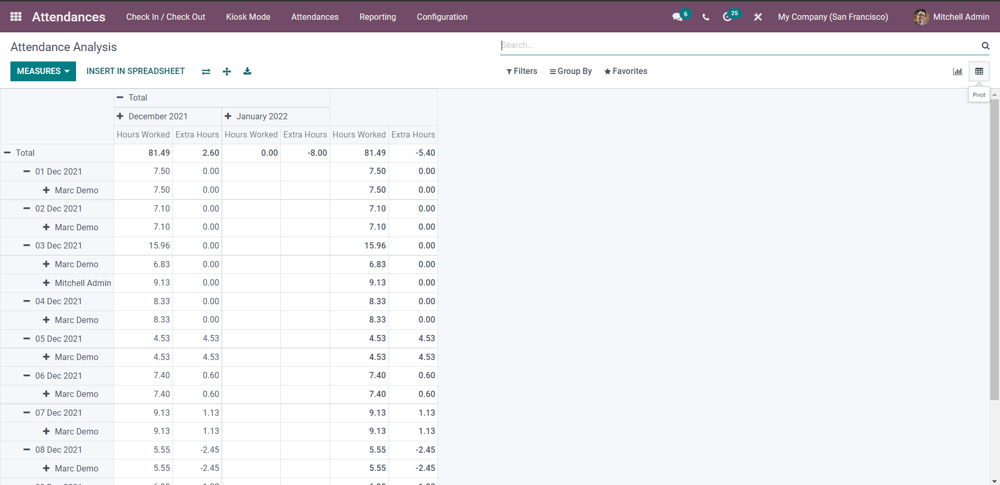Open Kiosk Mode menu

click(248, 17)
